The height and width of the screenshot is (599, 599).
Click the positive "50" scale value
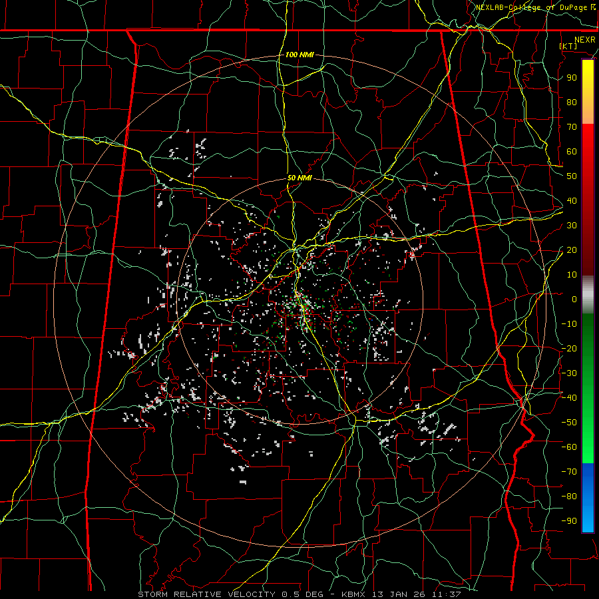point(572,176)
